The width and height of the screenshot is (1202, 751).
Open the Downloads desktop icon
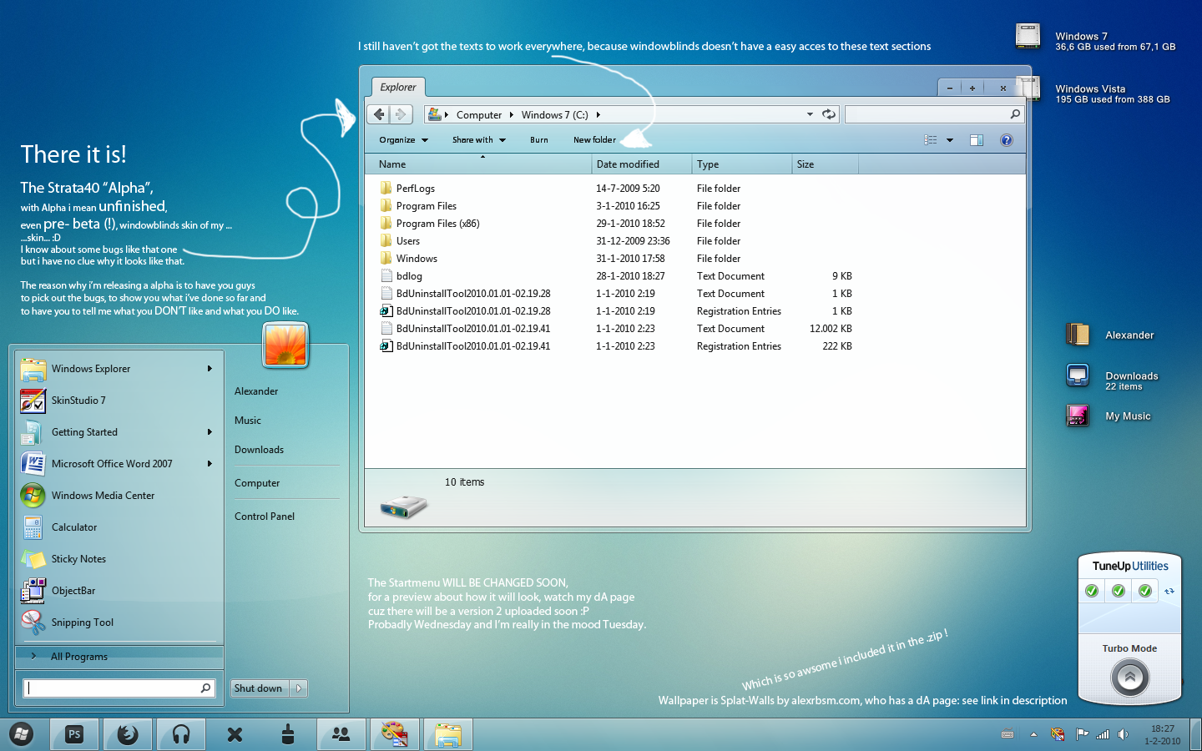point(1078,376)
